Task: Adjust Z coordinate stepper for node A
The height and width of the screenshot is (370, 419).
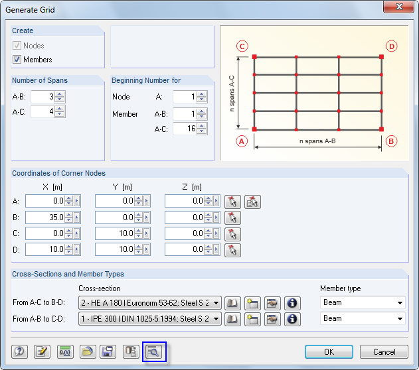Action: pyautogui.click(x=208, y=201)
